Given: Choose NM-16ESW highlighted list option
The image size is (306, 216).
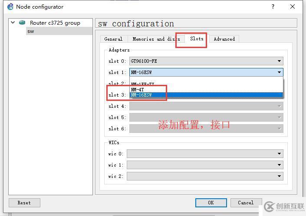Looking at the screenshot, I should [x=206, y=95].
